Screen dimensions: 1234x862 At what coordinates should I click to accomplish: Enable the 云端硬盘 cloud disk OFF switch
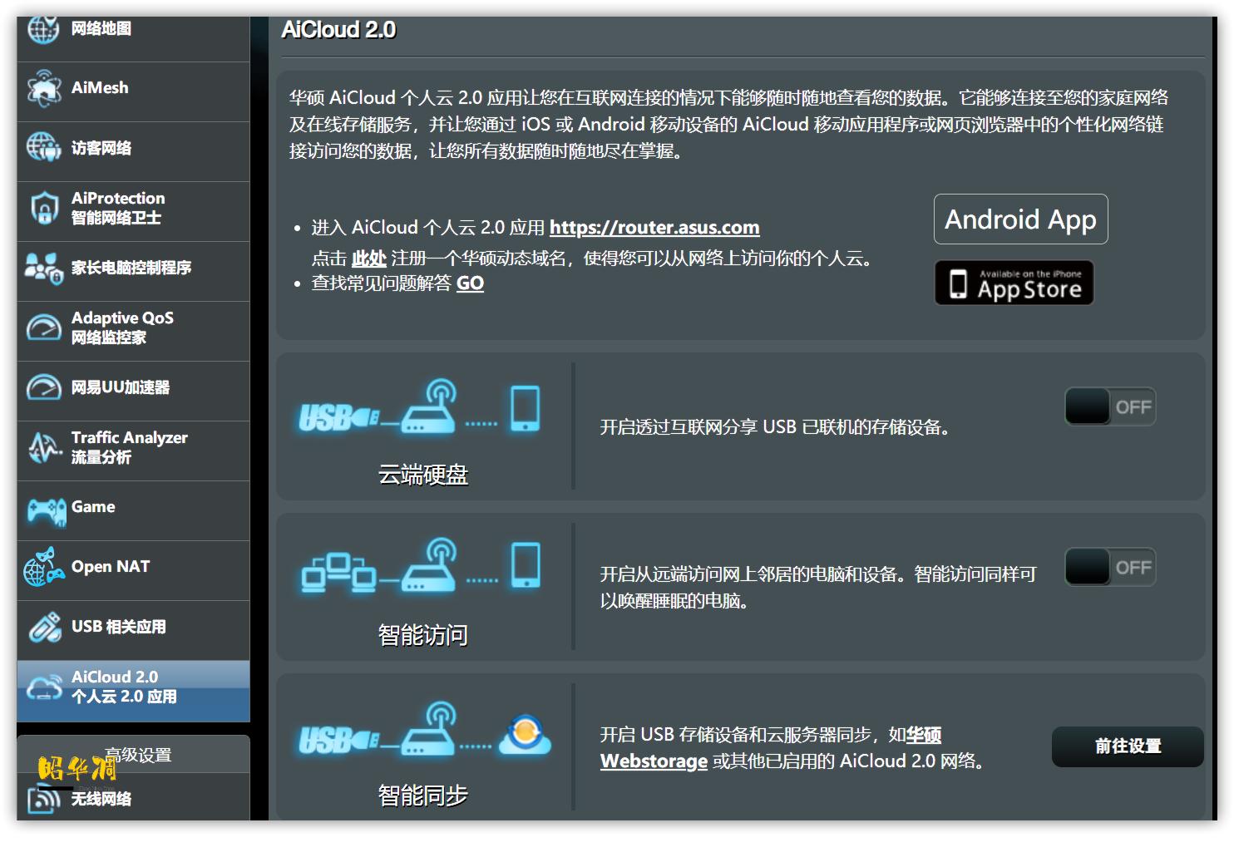click(x=1110, y=406)
